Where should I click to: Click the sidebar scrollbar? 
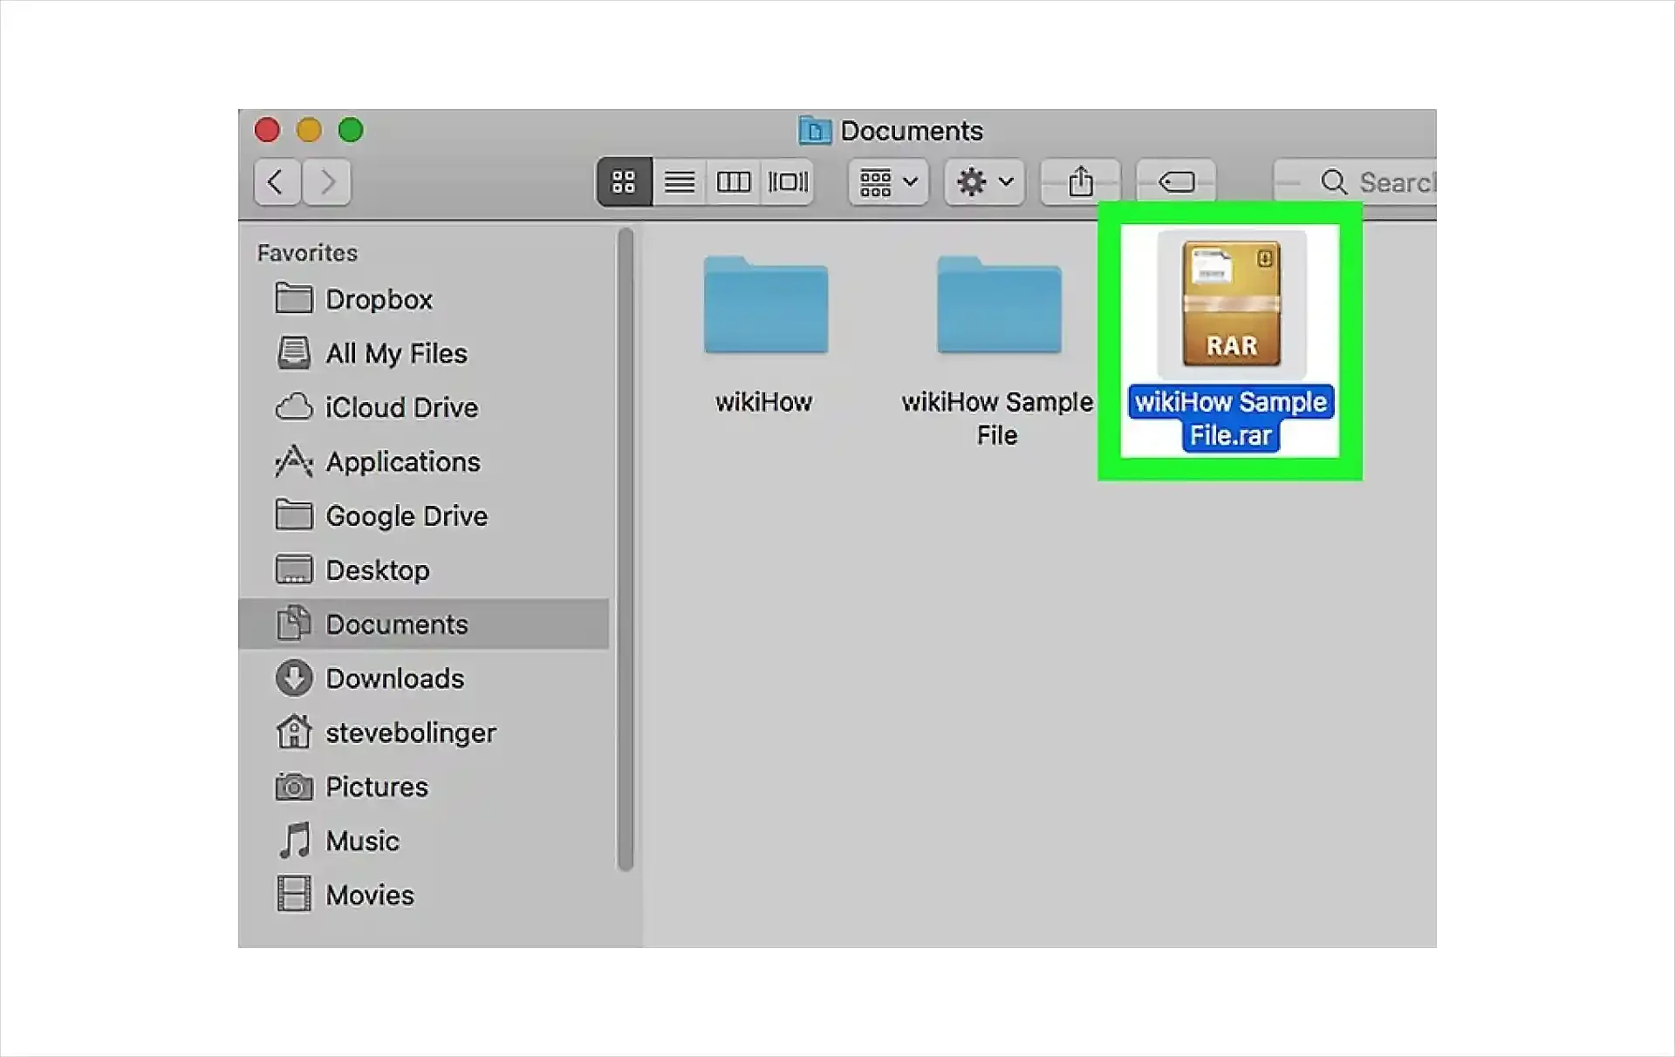point(625,549)
